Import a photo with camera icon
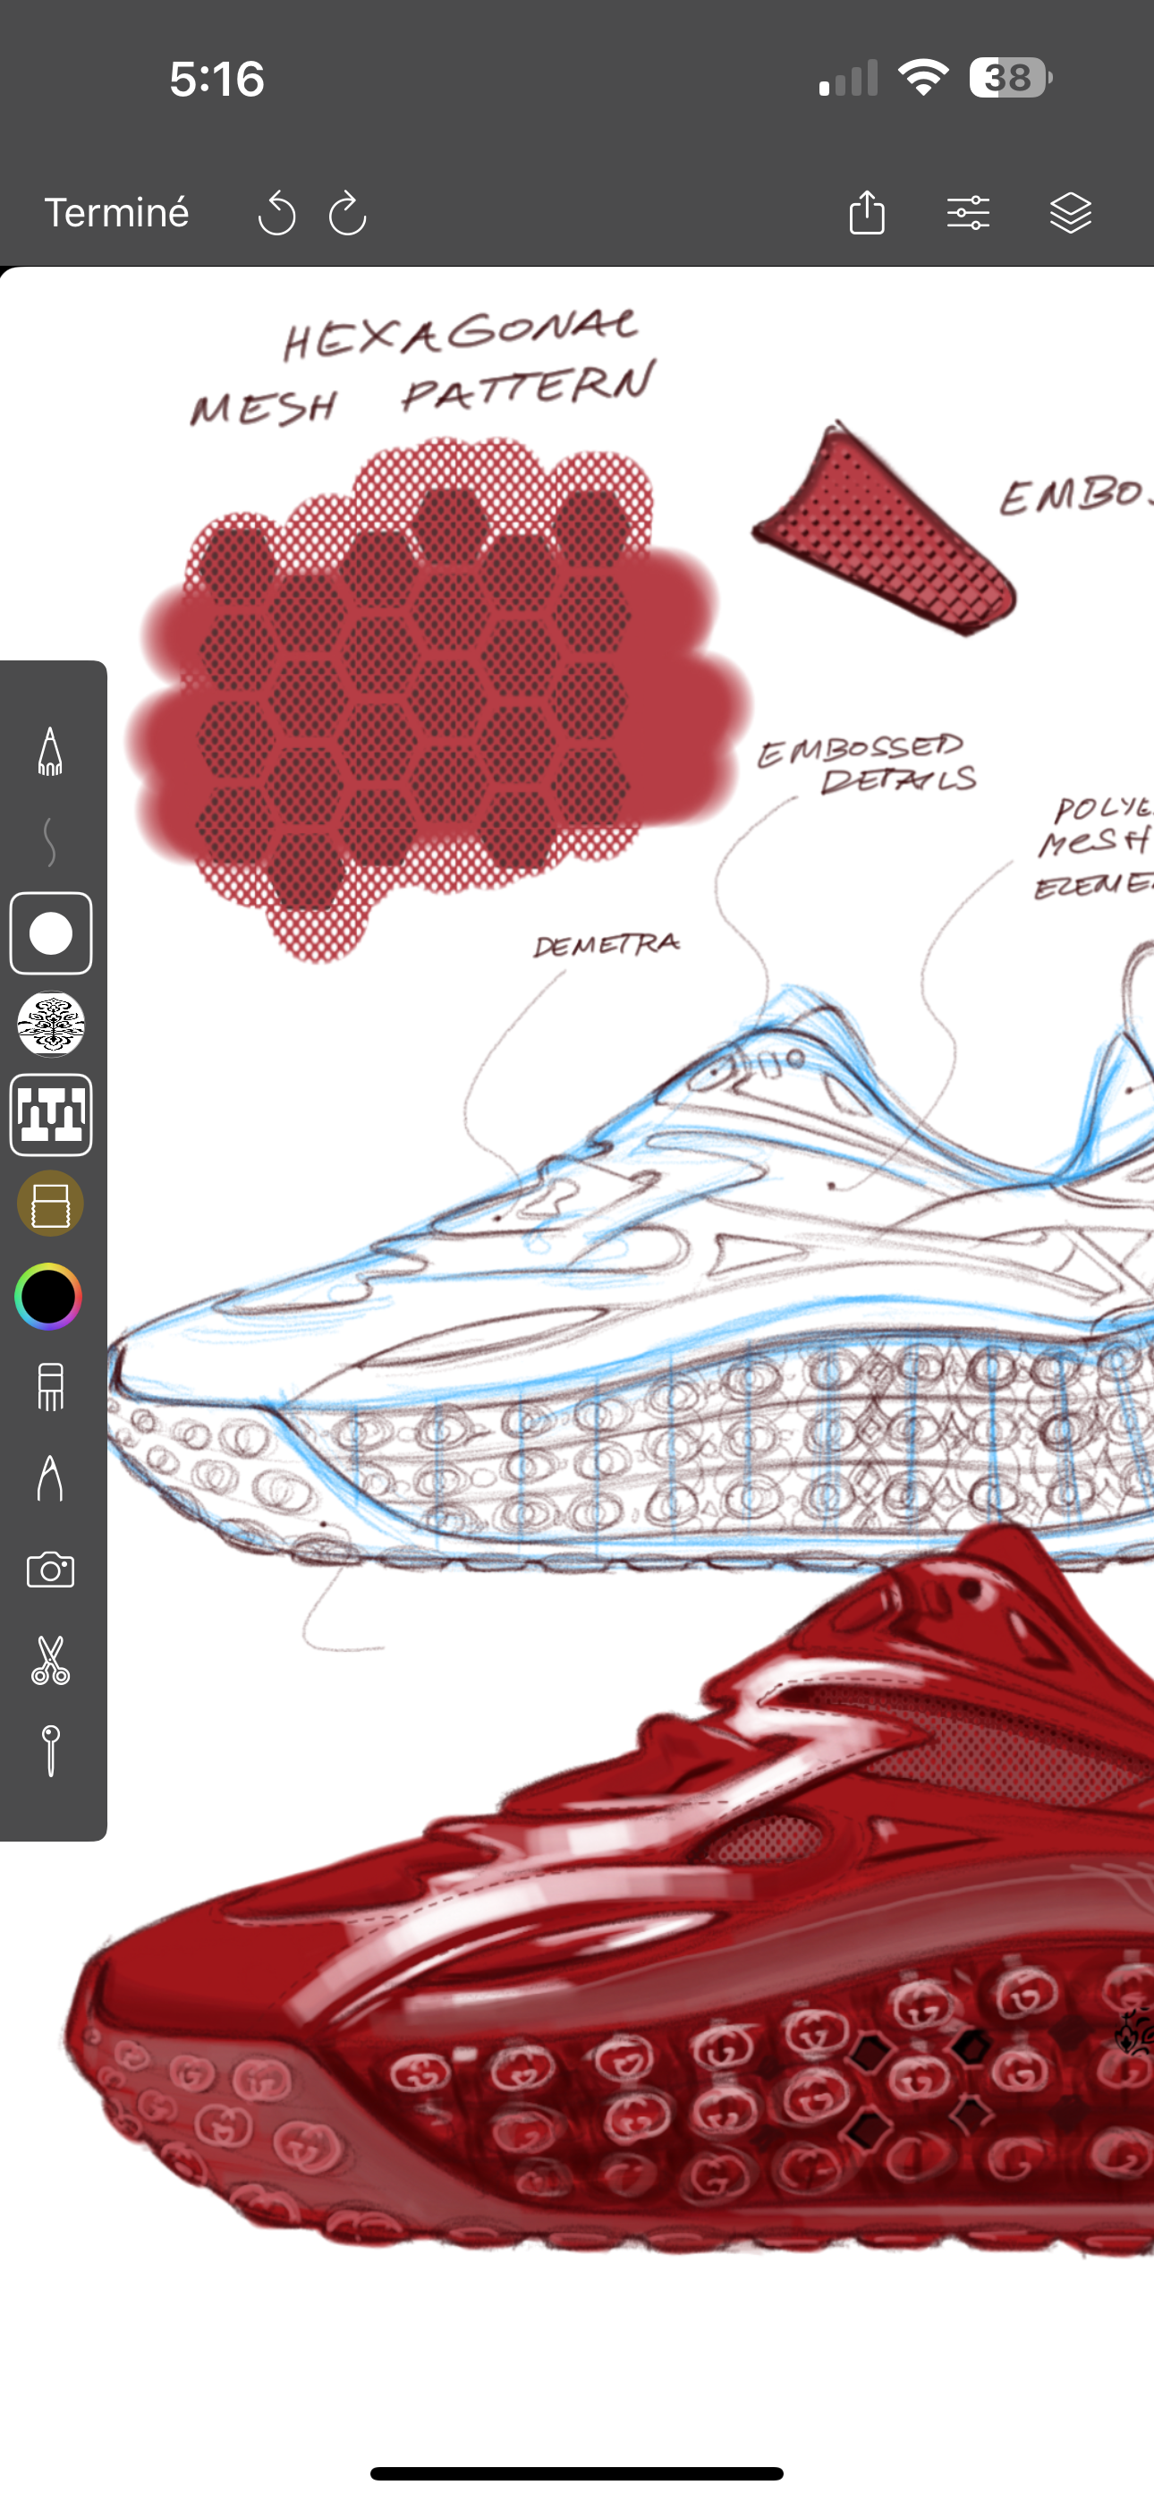The height and width of the screenshot is (2502, 1154). tap(50, 1569)
